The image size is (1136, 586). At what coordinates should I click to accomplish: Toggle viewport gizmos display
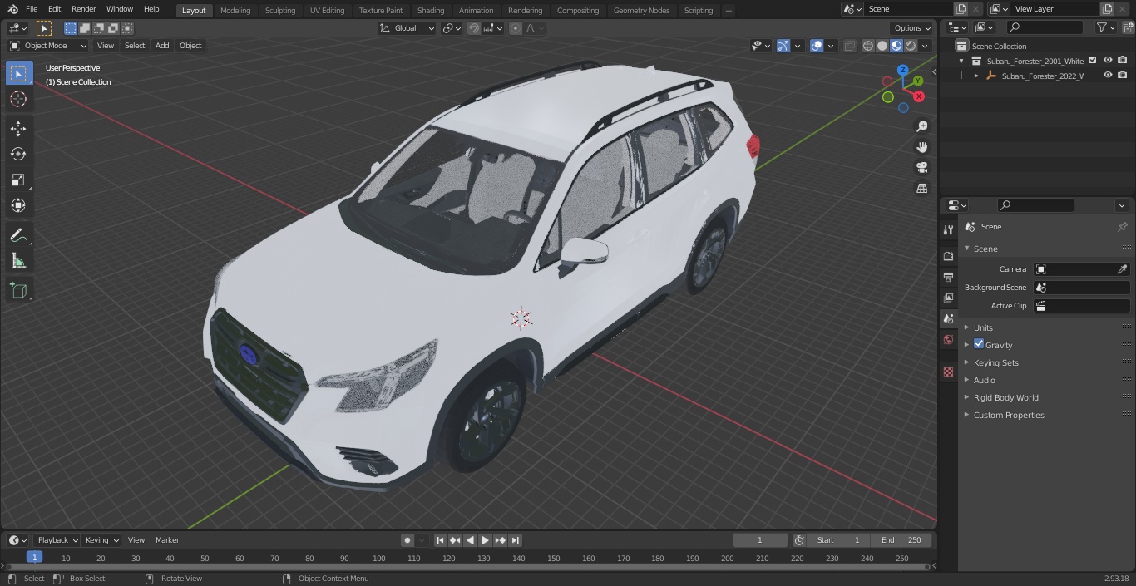[783, 46]
